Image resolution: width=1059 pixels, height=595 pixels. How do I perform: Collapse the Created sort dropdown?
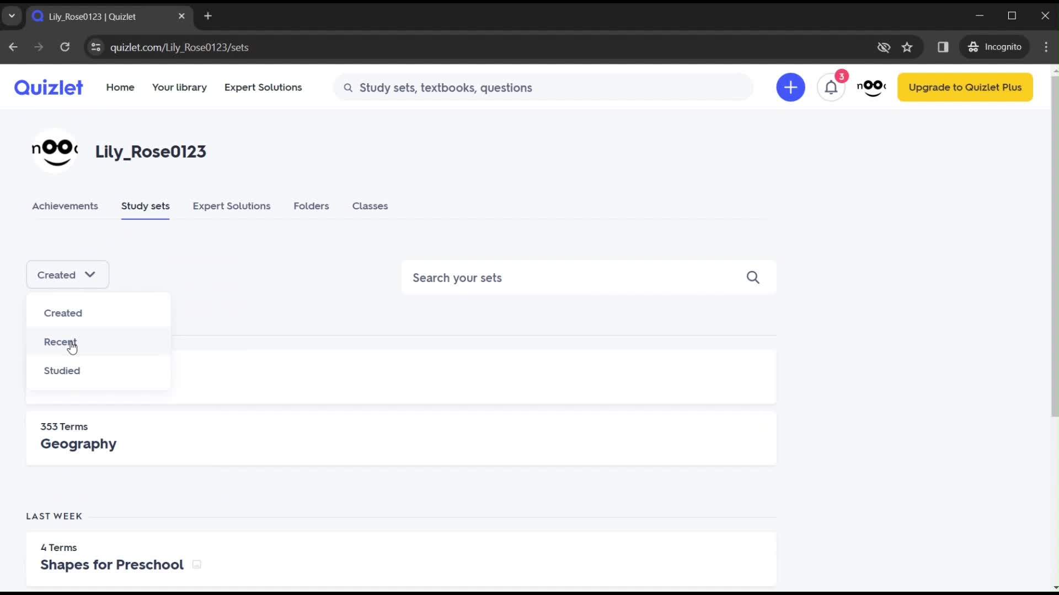click(x=67, y=275)
